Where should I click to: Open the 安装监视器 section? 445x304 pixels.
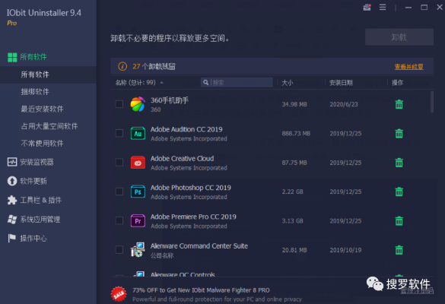tap(37, 162)
